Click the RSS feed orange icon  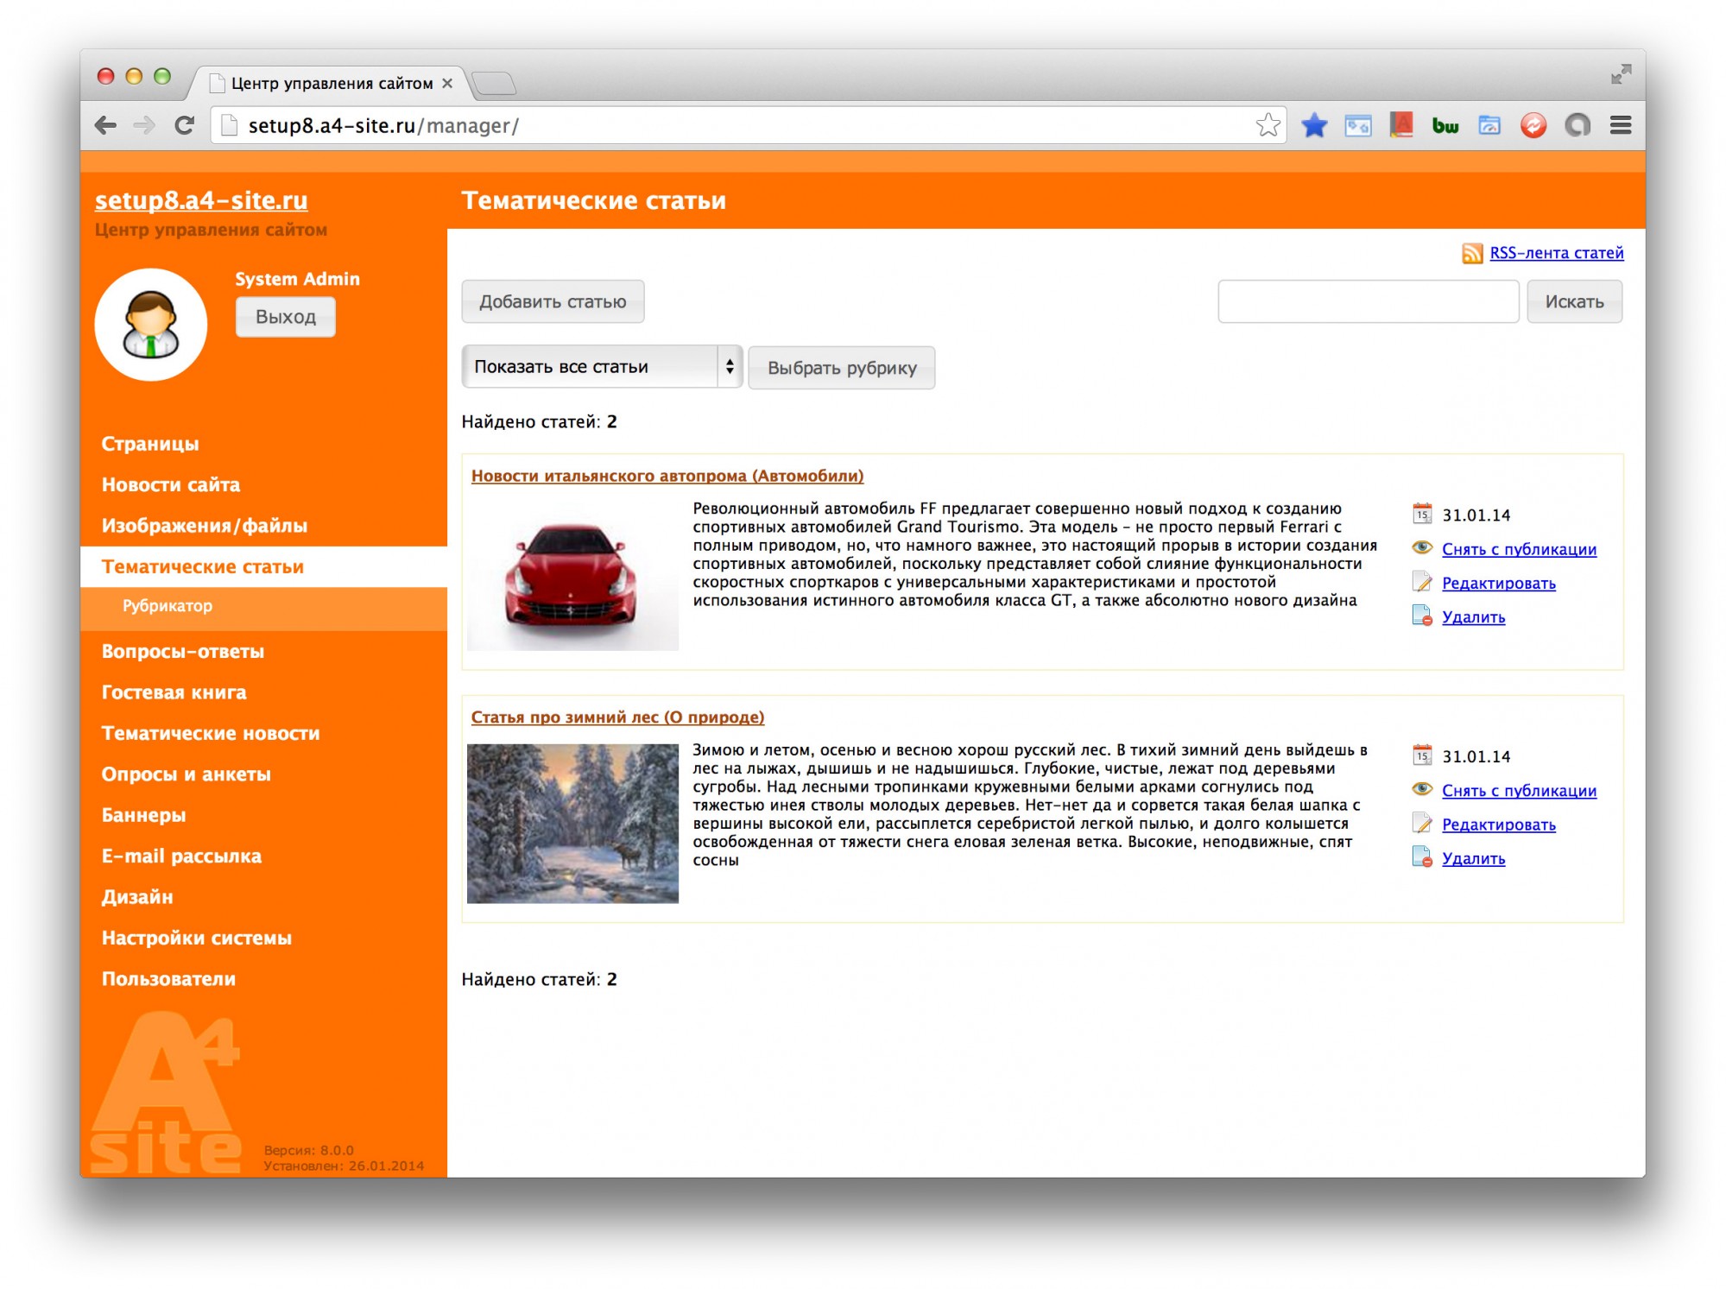[1471, 253]
